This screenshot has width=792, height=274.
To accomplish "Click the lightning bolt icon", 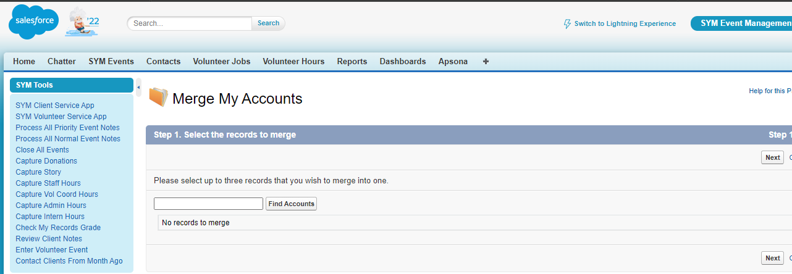I will pyautogui.click(x=567, y=23).
